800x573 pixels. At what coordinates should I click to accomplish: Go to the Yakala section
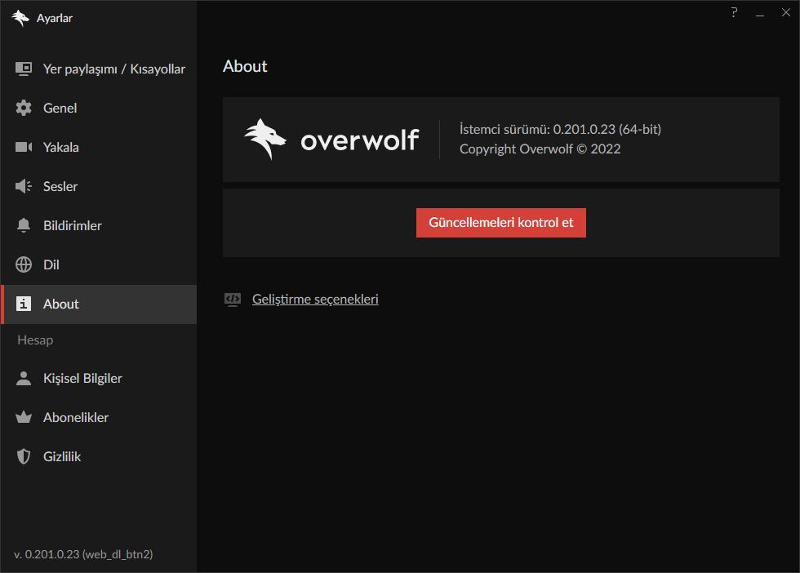(x=99, y=147)
